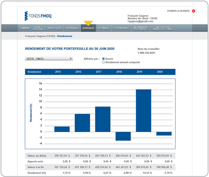
Task: Click Fermer la session link
Action: point(178,11)
